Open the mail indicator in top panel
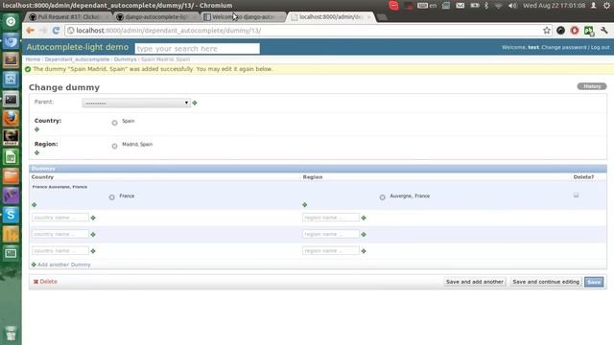The height and width of the screenshot is (345, 614). 460,6
